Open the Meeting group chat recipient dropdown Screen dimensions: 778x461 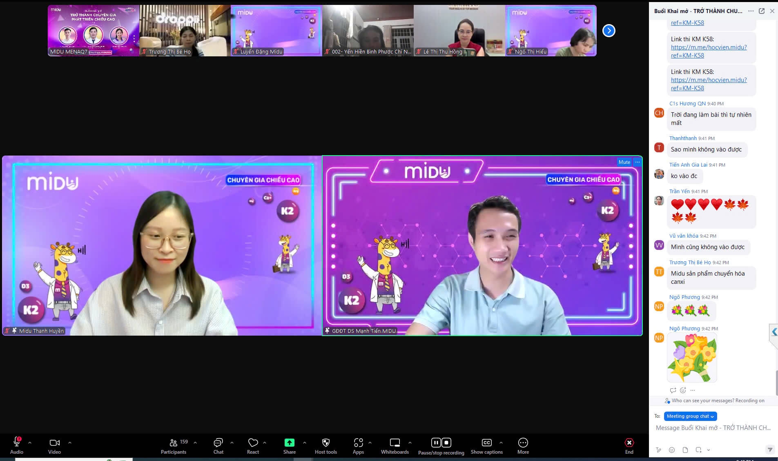point(690,416)
